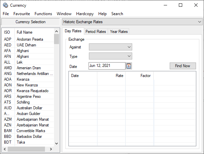
Task: Minimize the Currency window
Action: pyautogui.click(x=165, y=5)
